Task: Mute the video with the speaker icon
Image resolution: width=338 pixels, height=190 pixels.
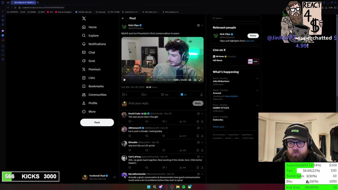Action: (x=190, y=80)
